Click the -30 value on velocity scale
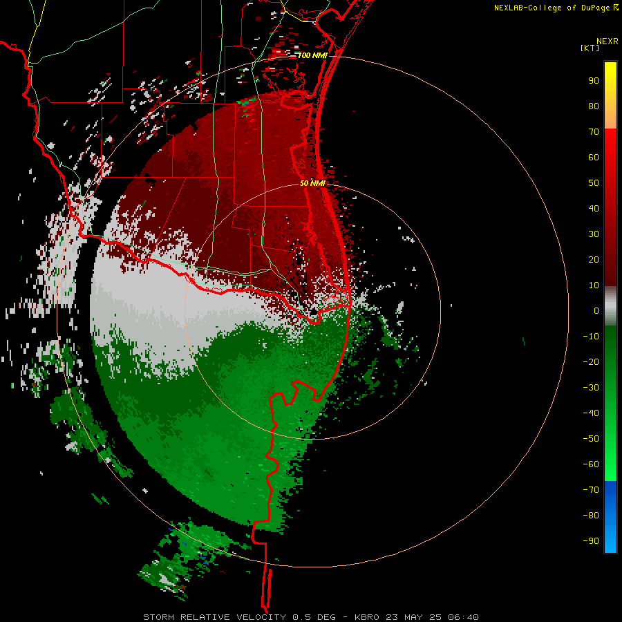622x622 pixels. coord(591,388)
